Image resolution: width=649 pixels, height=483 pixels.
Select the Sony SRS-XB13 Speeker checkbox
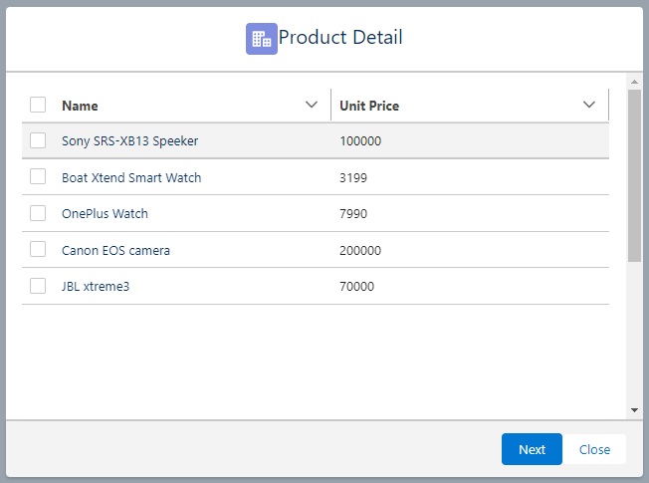click(x=38, y=140)
